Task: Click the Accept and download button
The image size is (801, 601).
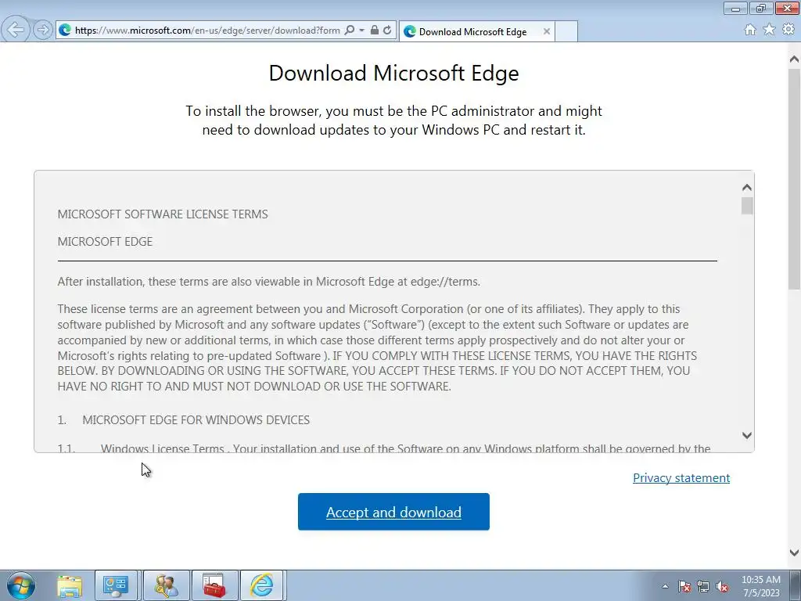Action: click(x=394, y=512)
